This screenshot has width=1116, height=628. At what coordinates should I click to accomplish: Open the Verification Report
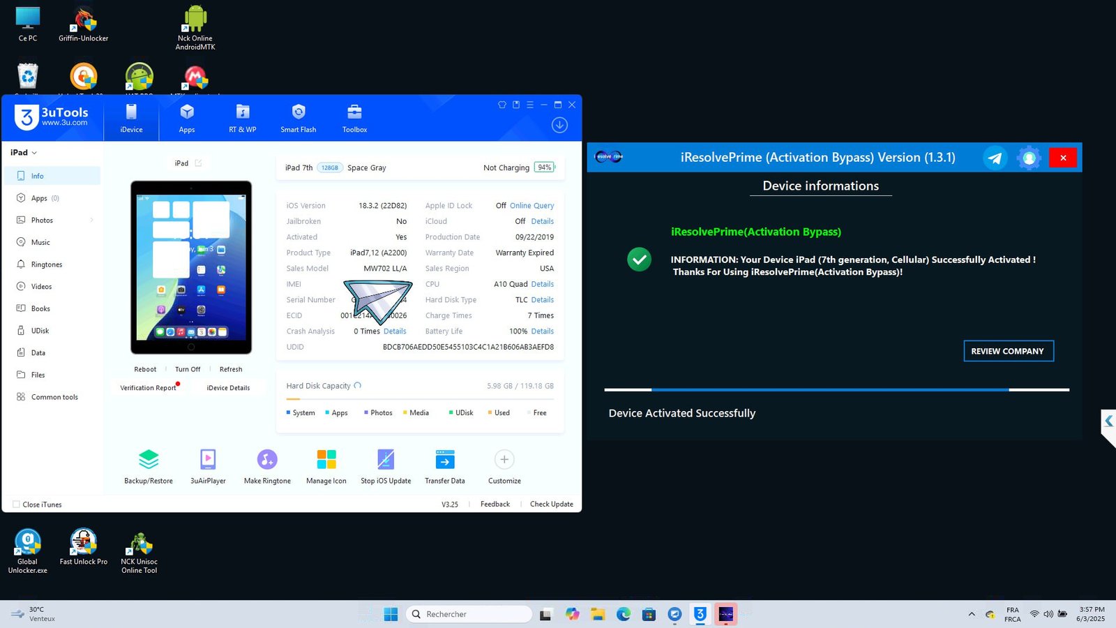pyautogui.click(x=148, y=388)
